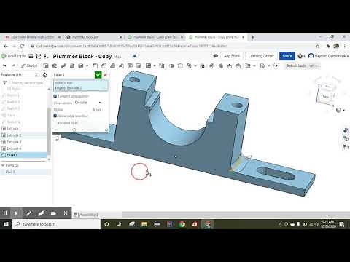Switch to the Plummer Block.pdf browser tab

point(93,37)
